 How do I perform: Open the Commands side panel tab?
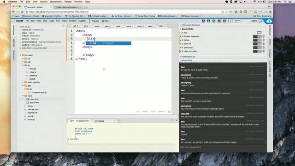click(13, 55)
